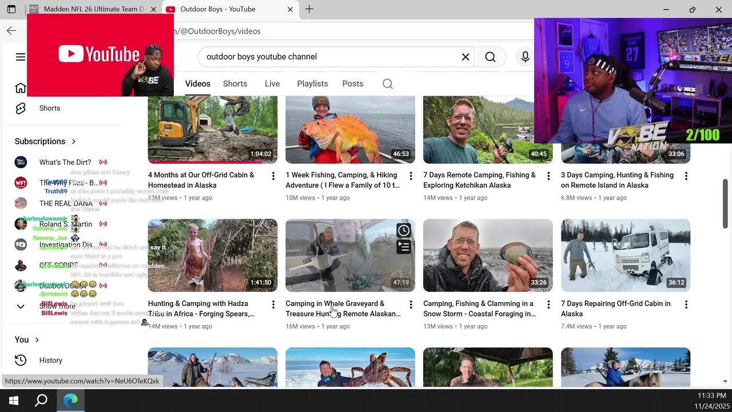Viewport: 732px width, 412px height.
Task: Expand Show more subscriptions list
Action: coord(57,306)
